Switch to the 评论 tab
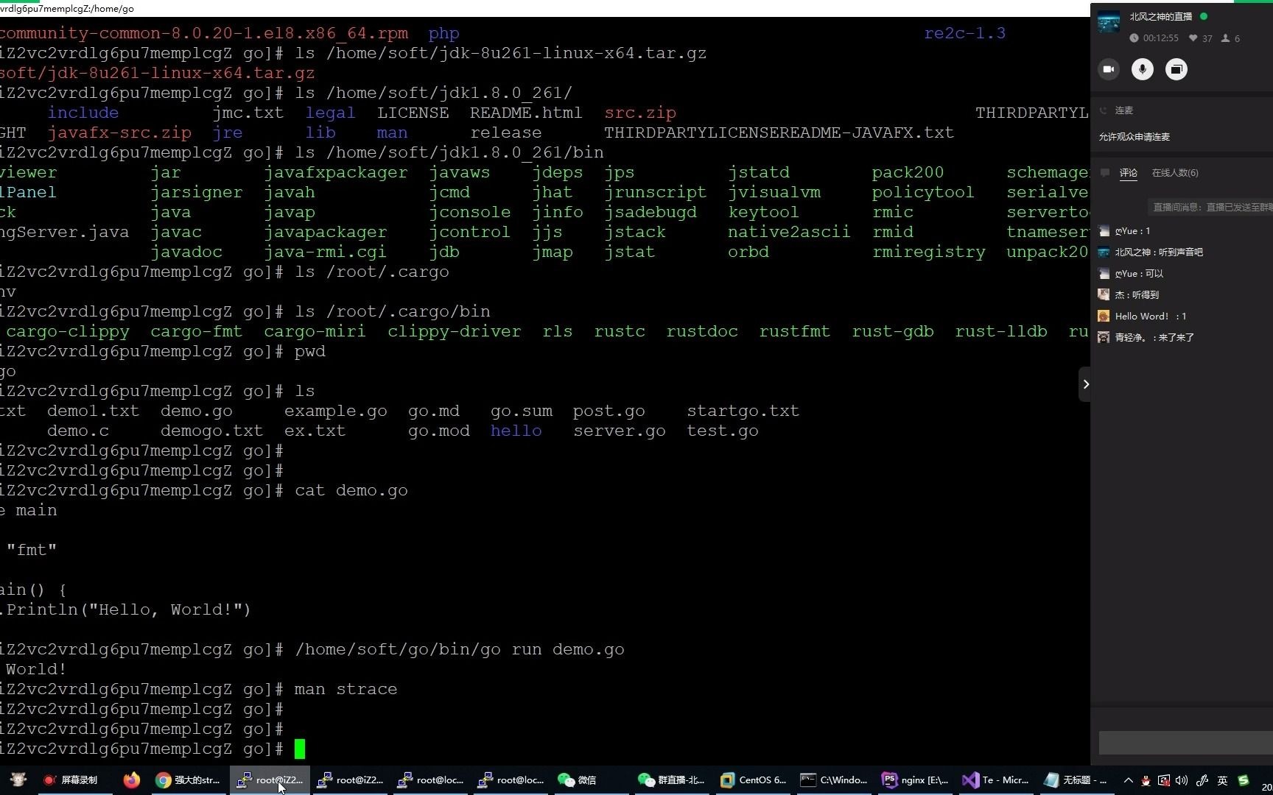The width and height of the screenshot is (1273, 795). tap(1129, 172)
